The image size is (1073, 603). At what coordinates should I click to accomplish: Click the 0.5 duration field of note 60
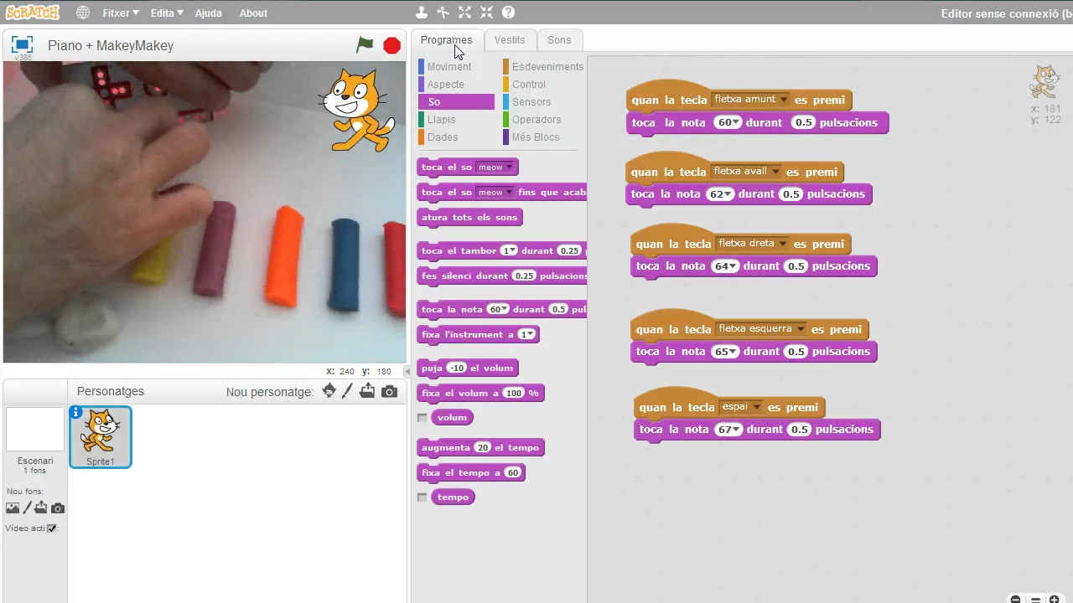(x=803, y=123)
